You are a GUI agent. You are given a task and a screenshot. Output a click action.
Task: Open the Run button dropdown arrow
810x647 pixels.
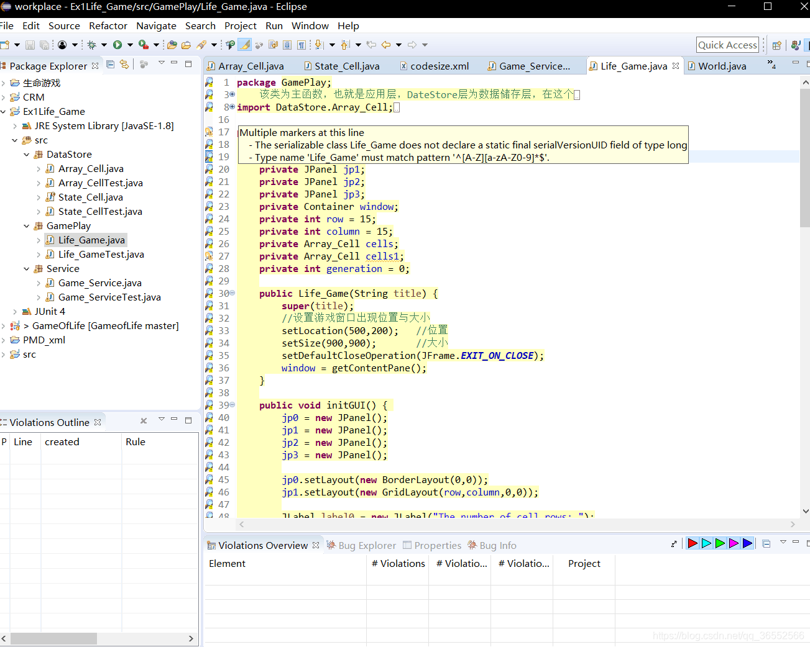point(130,45)
